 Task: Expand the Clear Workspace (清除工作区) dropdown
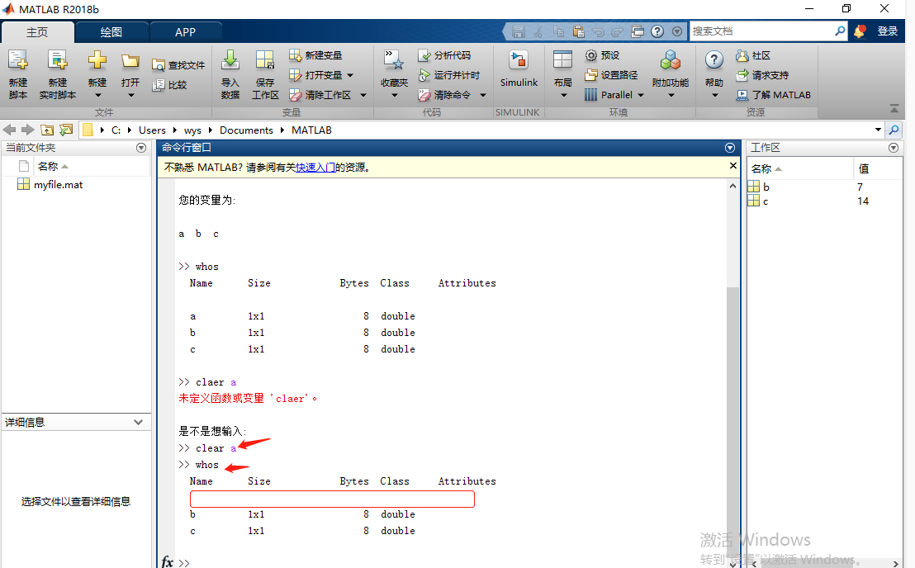coord(363,95)
